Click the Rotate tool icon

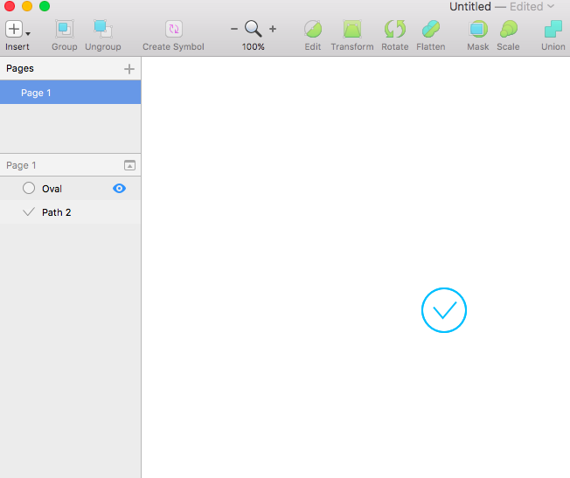(394, 29)
